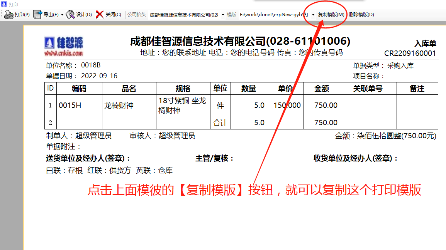Viewport: 446px width, 250px height.
Task: Click the 删除模版(D) button
Action: (x=361, y=15)
